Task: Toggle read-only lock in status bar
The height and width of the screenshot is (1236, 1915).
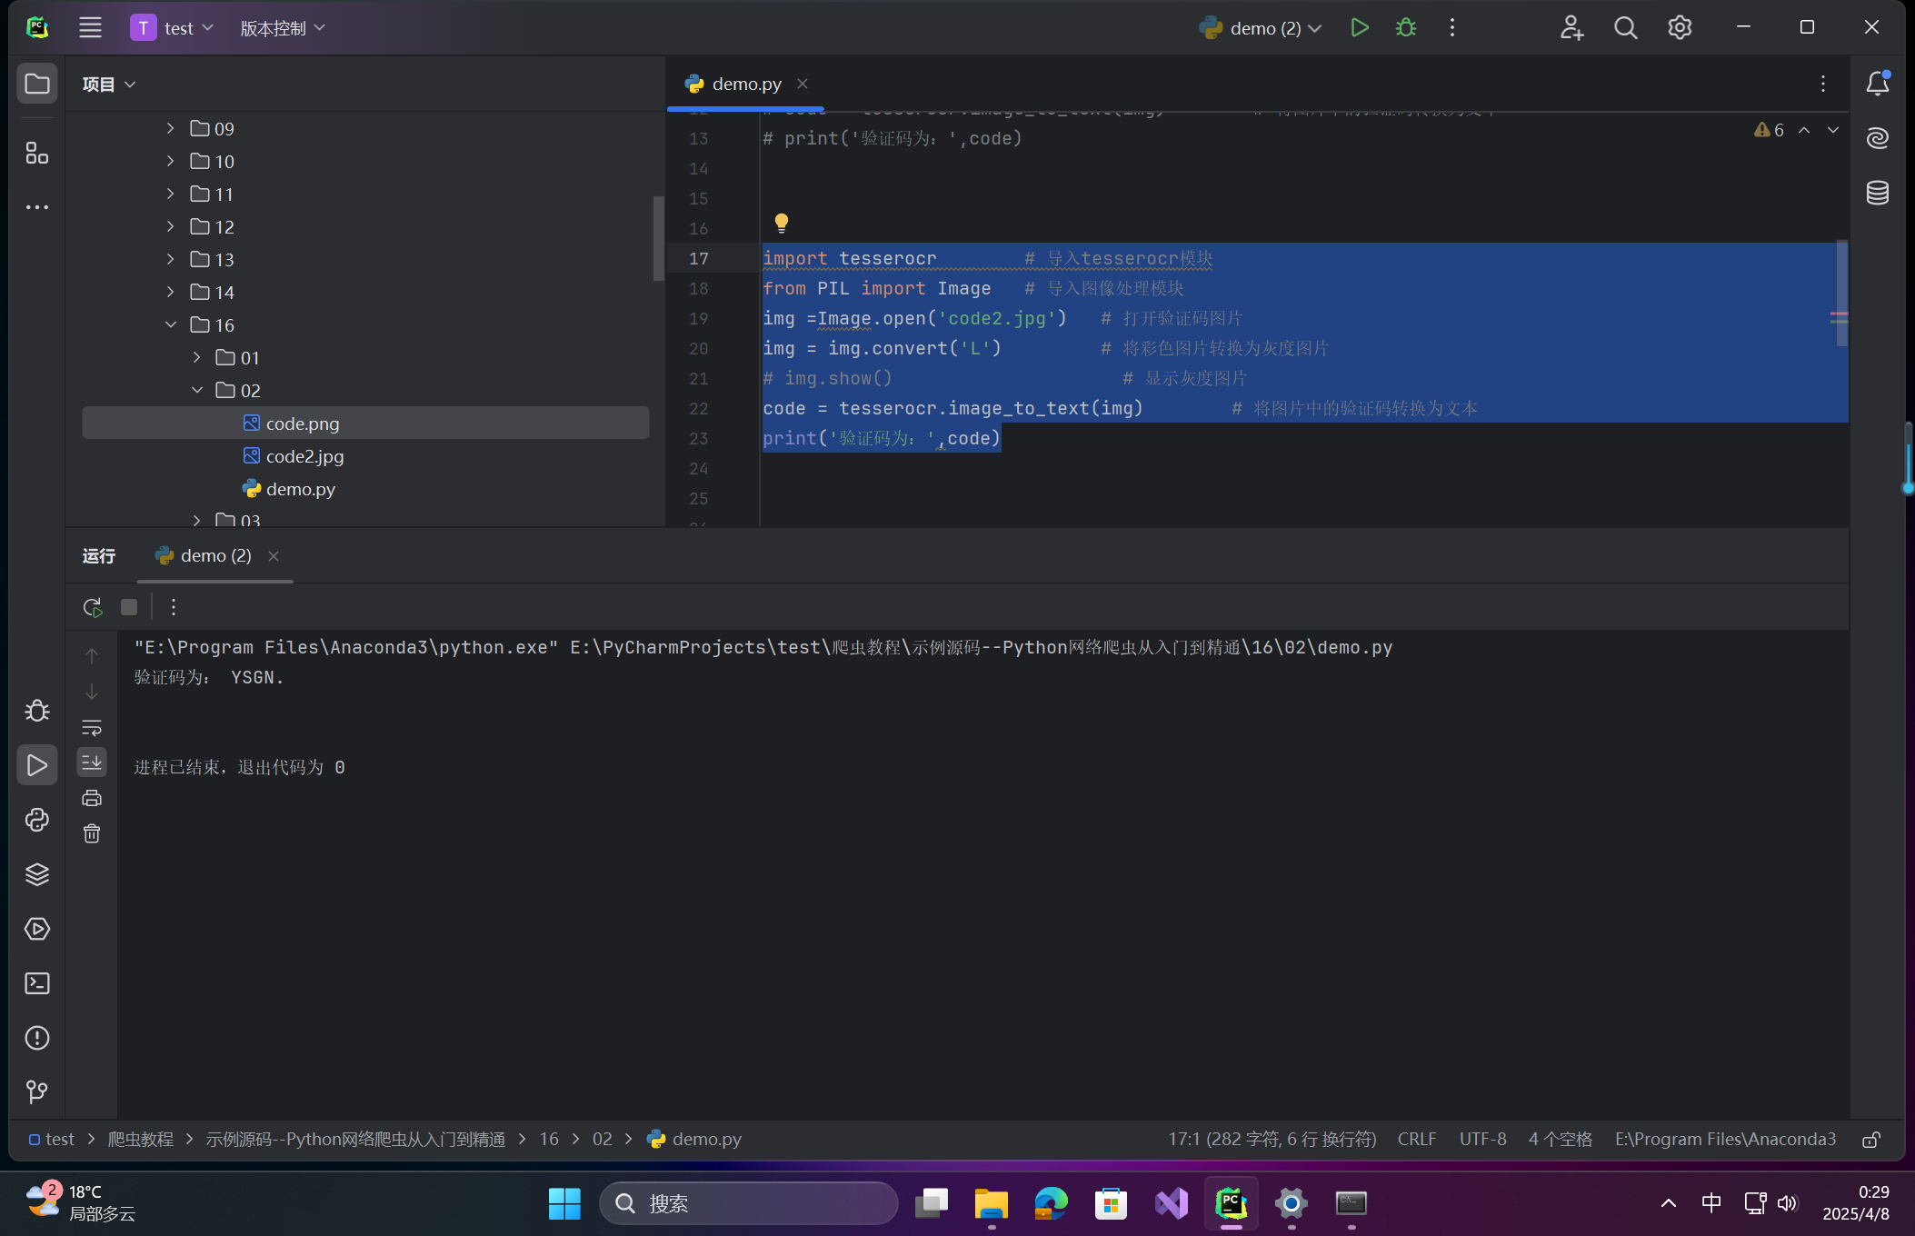Action: pos(1871,1140)
